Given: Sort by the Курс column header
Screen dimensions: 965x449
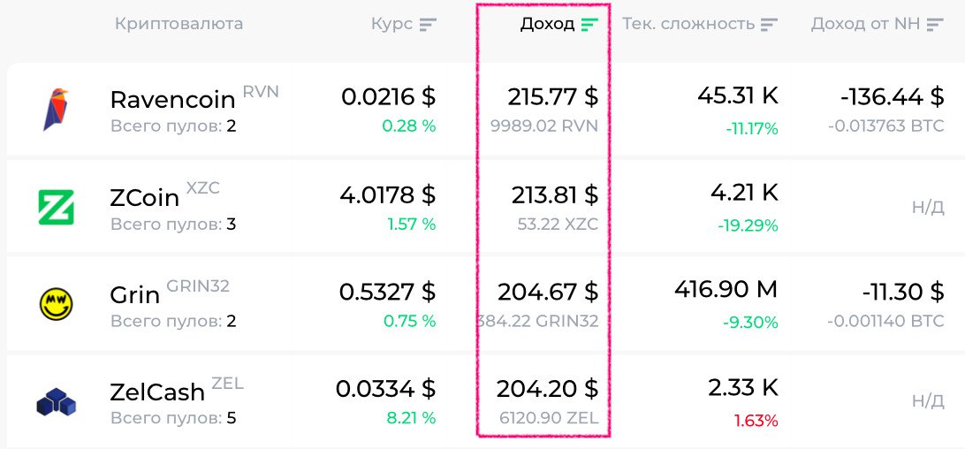Looking at the screenshot, I should 391,24.
